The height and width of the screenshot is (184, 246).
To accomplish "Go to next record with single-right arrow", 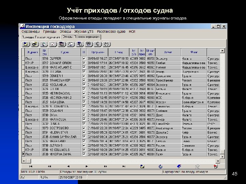I will pyautogui.click(x=87, y=167).
